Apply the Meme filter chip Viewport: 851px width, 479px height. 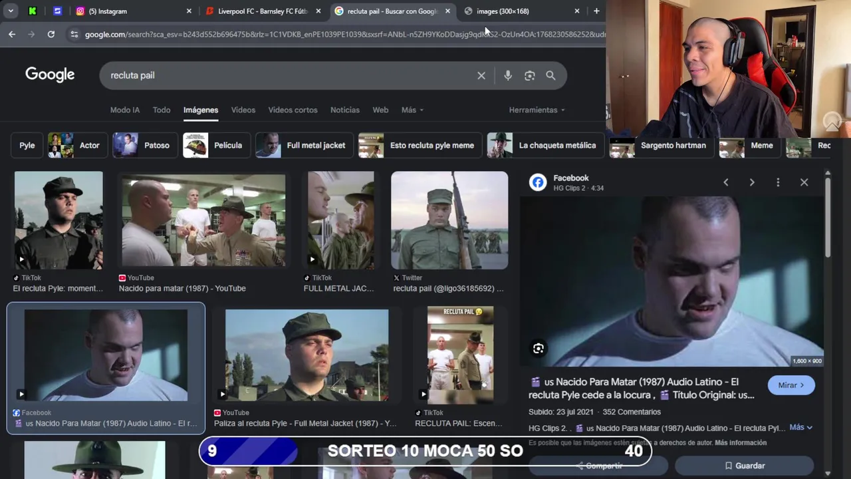click(749, 145)
